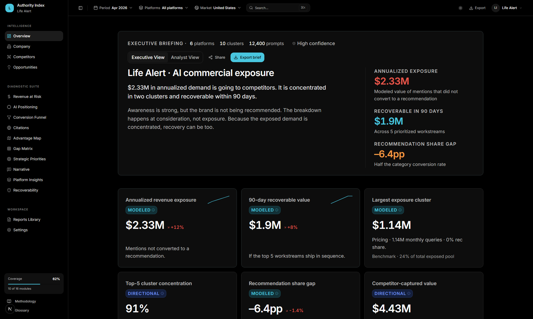Click the Opportunities lightbulb icon

pos(9,67)
